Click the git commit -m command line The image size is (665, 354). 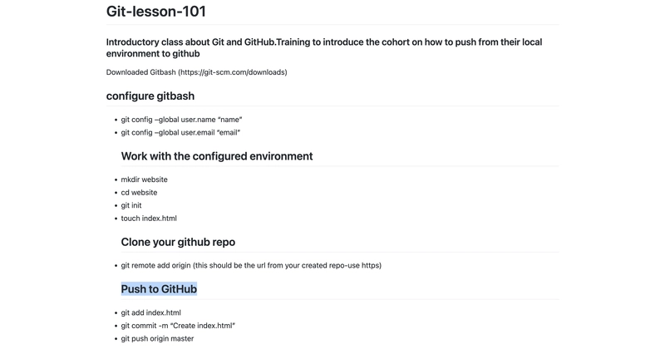[x=178, y=326]
